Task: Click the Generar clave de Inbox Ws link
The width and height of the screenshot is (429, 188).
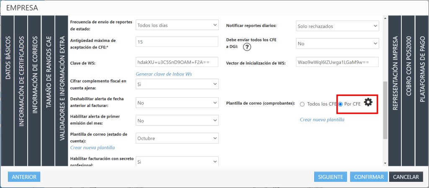Action: click(164, 74)
